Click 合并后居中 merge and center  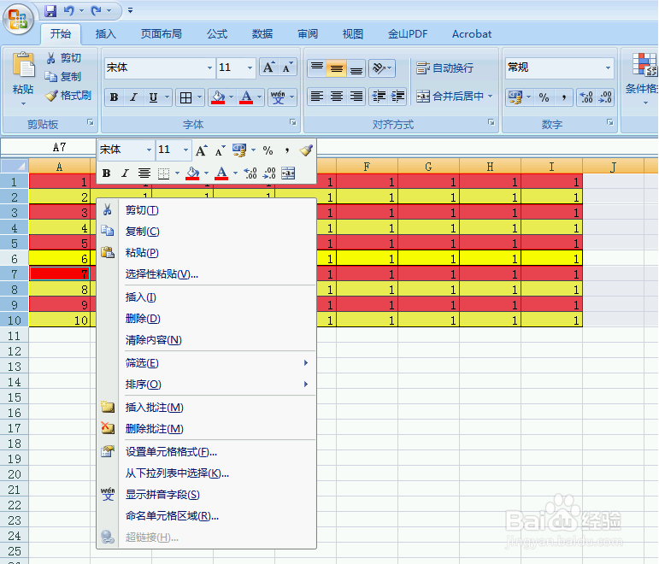click(x=450, y=97)
